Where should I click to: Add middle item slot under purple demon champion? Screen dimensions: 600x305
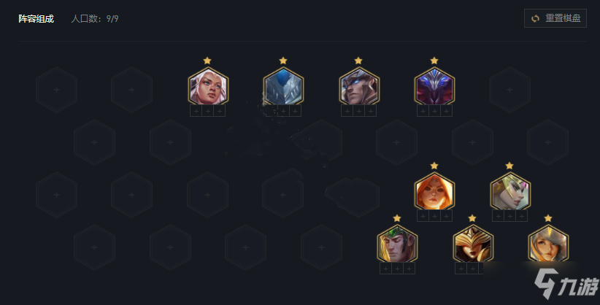click(434, 111)
